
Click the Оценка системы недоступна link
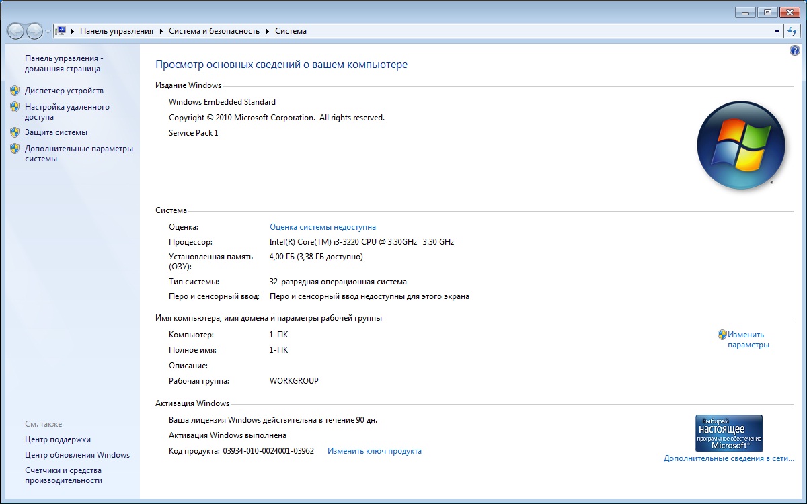[x=322, y=227]
